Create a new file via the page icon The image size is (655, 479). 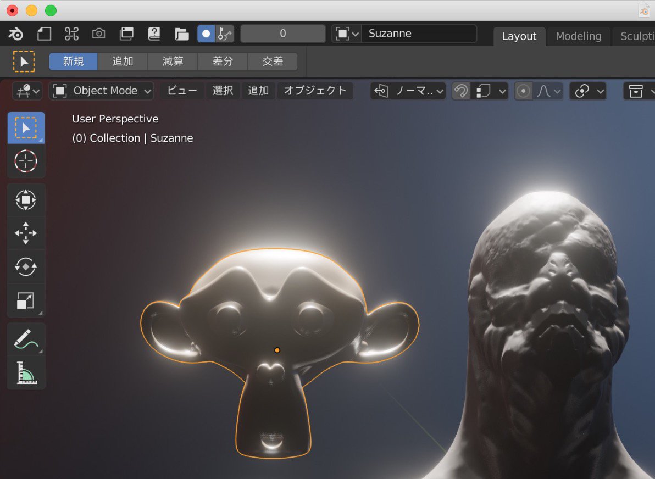click(44, 34)
